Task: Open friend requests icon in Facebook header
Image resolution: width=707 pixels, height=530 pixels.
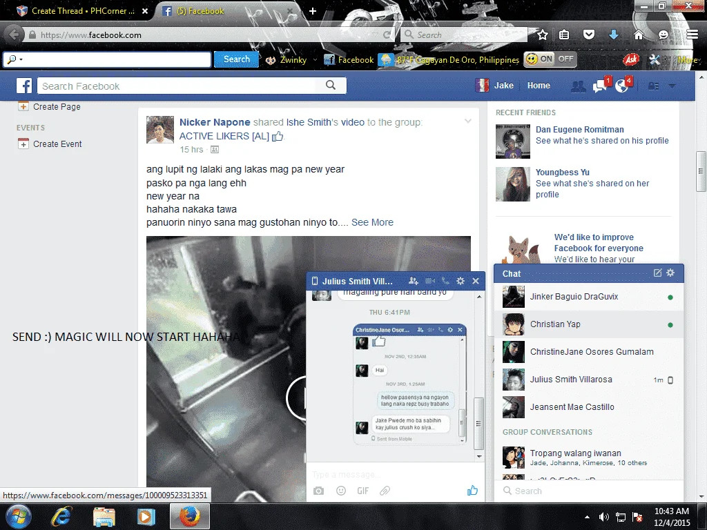Action: (x=578, y=86)
